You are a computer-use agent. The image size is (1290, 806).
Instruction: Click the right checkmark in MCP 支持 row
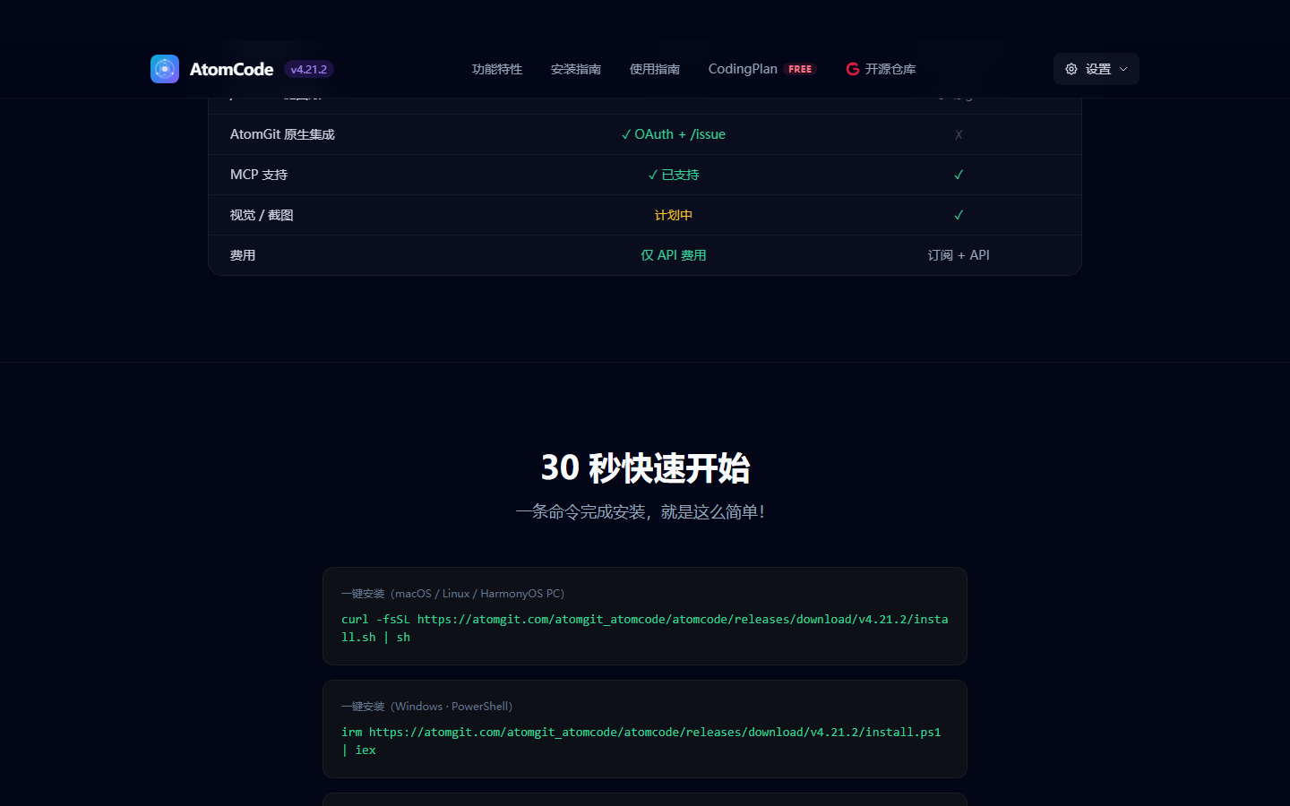click(959, 175)
